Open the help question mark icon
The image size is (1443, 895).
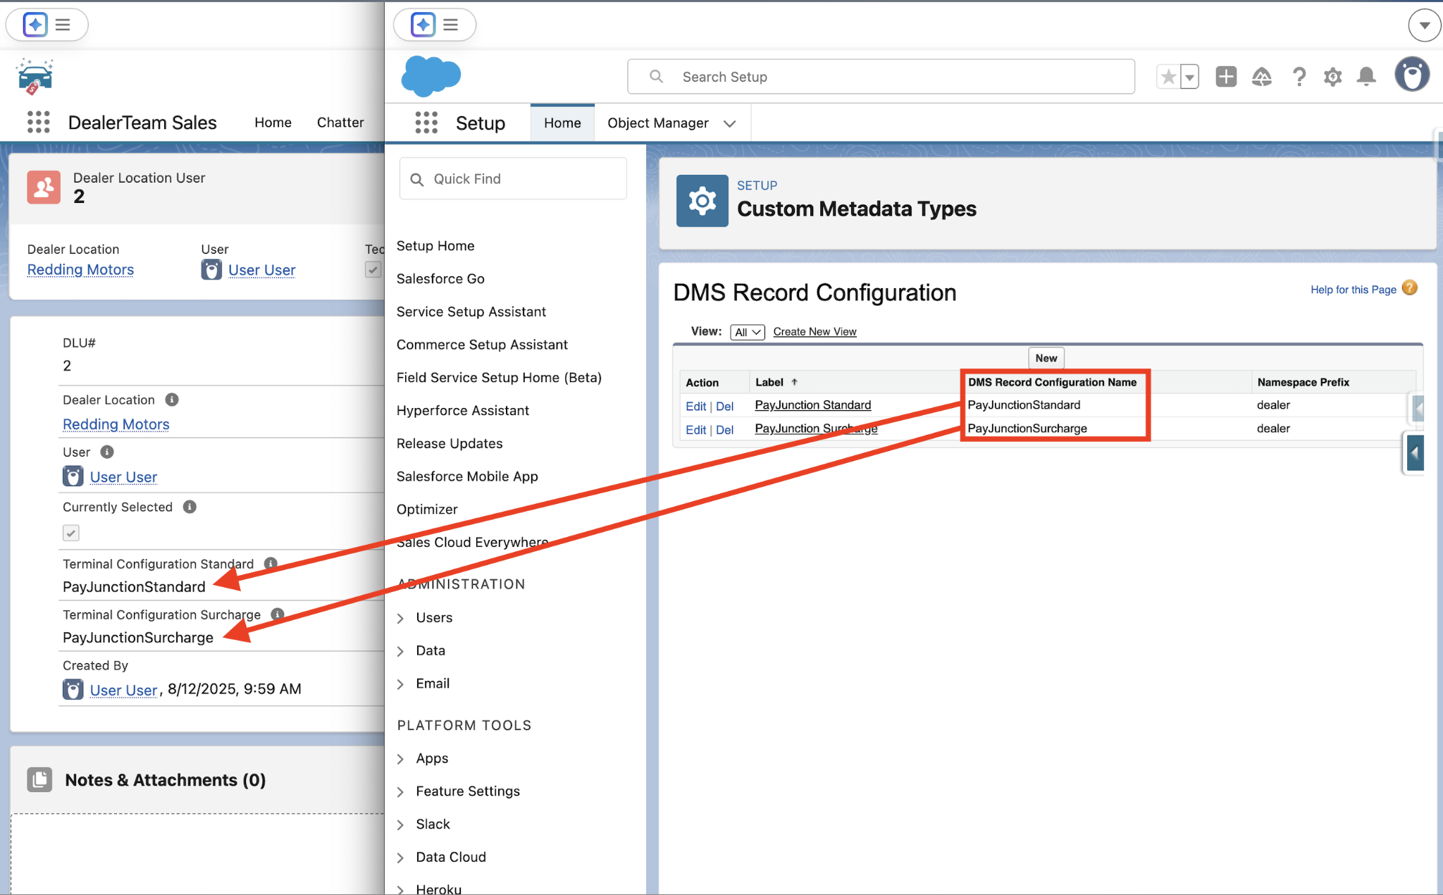pos(1299,76)
